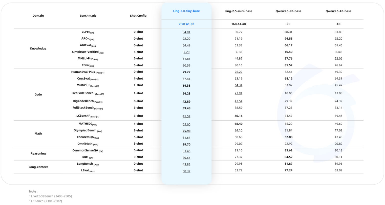385x205 pixels.
Task: Select the MATH500 benchmark name
Action: [88, 124]
